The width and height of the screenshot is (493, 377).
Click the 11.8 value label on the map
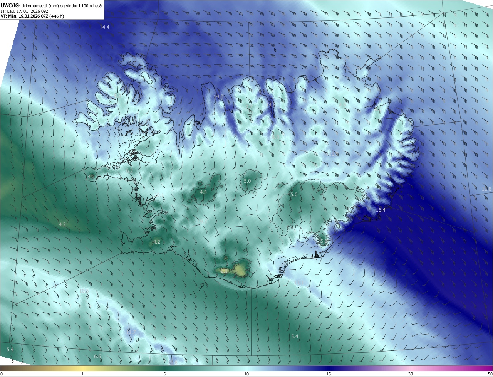point(487,189)
